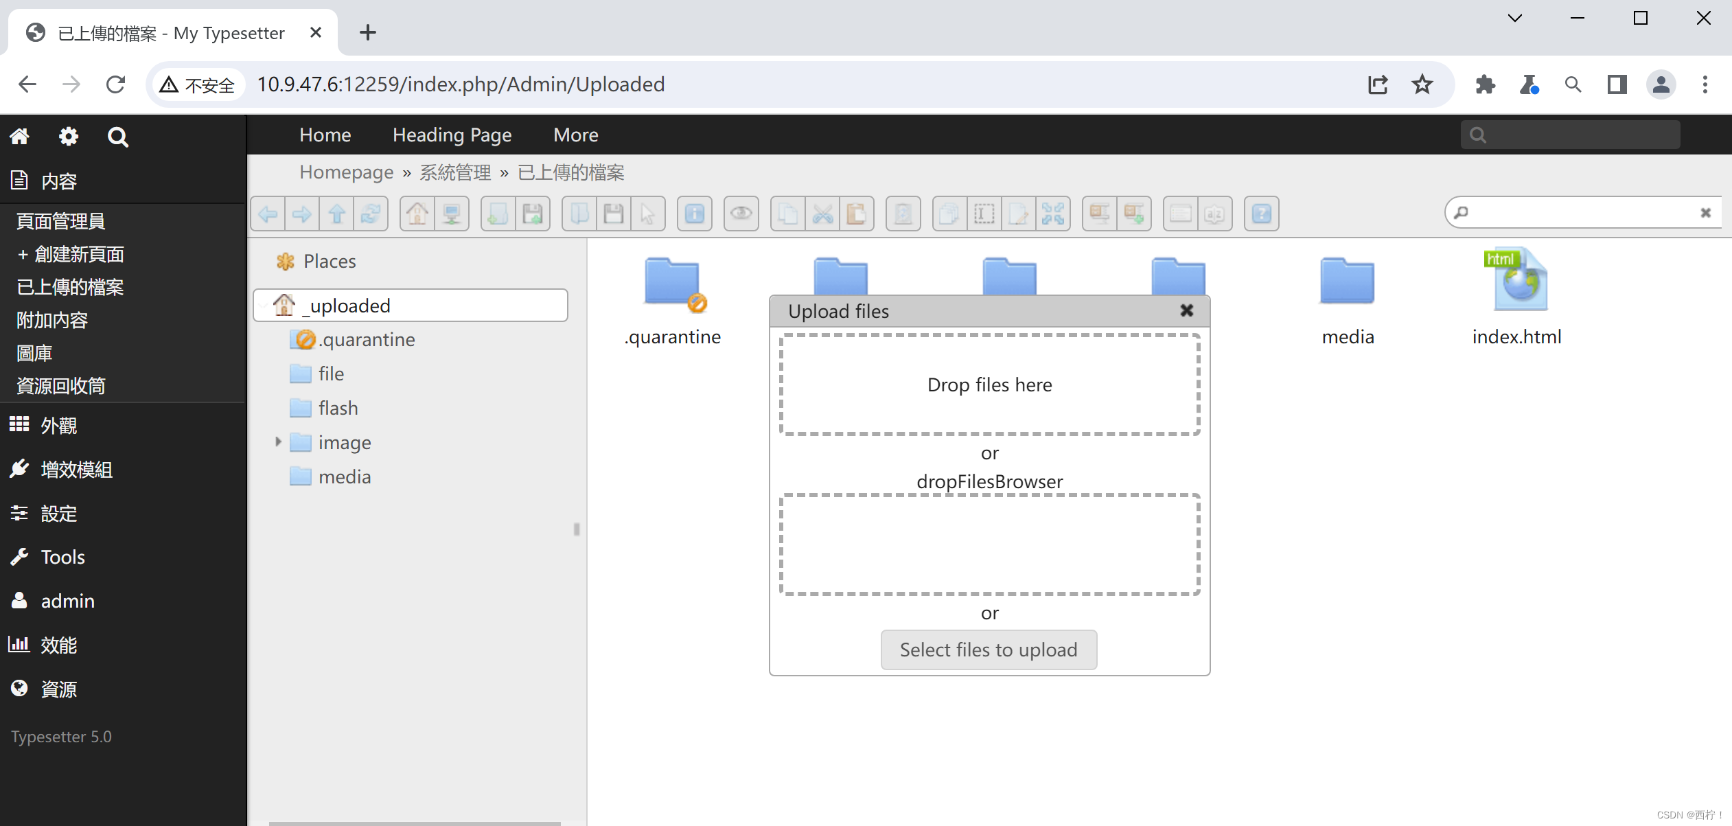Open the file manager Help
This screenshot has width=1732, height=826.
(x=1262, y=214)
